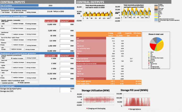182x112 pixels.
Task: Click Storage balance legend swatch
Action: (x=129, y=109)
